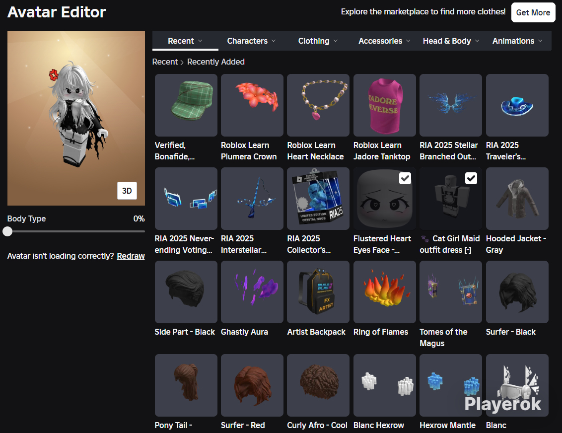Equip the Side Part - Black hair
Screen dimensions: 562x433
click(x=186, y=292)
